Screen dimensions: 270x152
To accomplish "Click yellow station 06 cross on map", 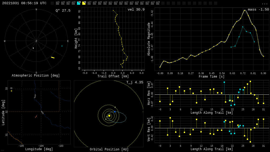I will tap(11, 91).
